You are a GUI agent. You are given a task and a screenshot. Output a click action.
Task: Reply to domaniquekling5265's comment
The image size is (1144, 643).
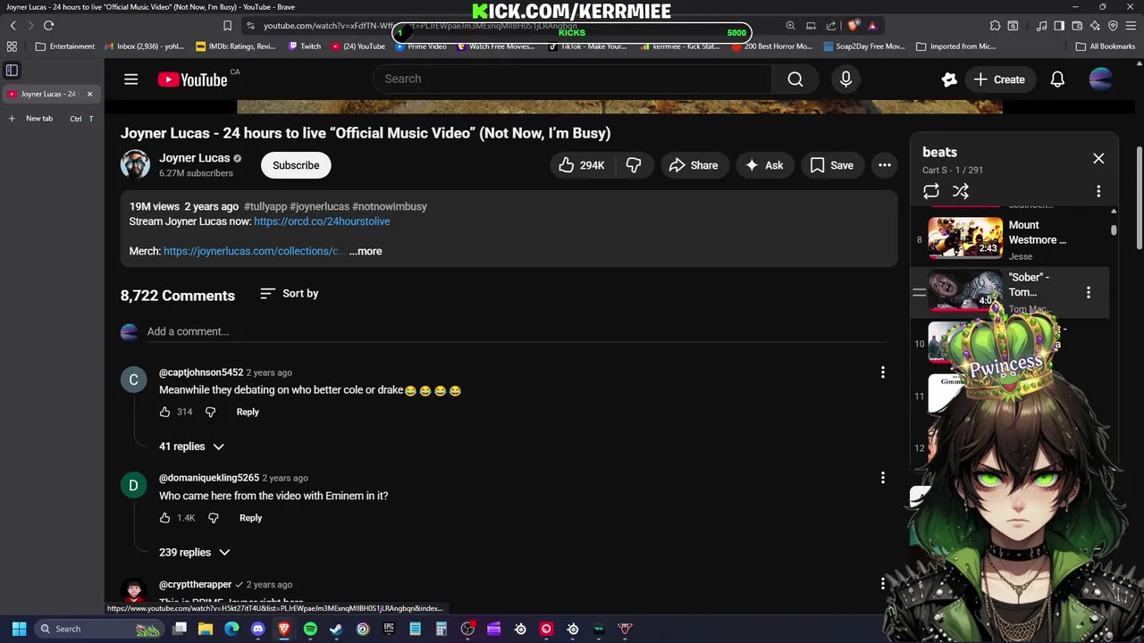click(250, 518)
